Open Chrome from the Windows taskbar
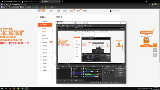The image size is (160, 90). (22, 88)
